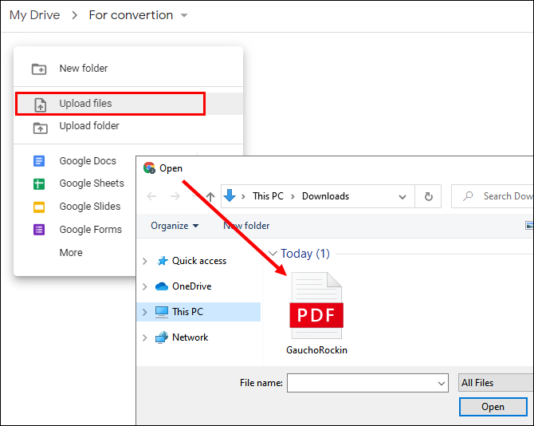Click the Google Sheets icon
The image size is (534, 426).
pyautogui.click(x=39, y=184)
